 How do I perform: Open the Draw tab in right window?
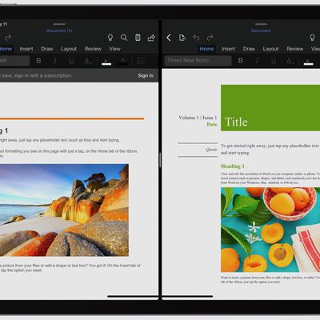coord(249,49)
